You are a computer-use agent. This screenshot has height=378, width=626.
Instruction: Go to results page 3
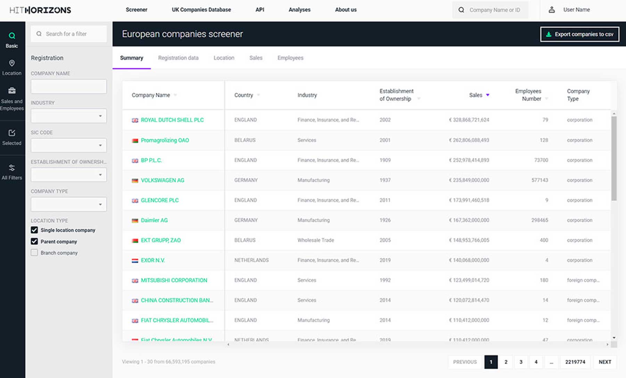(521, 362)
